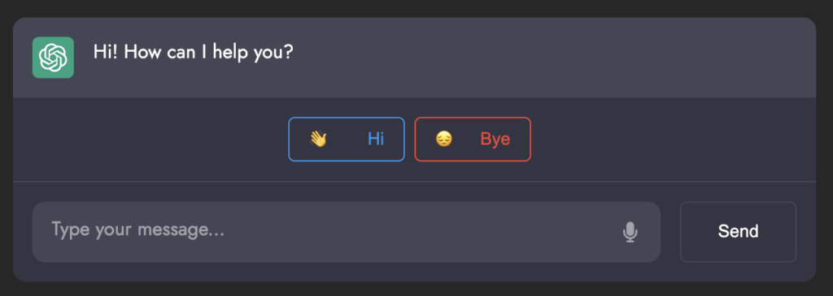Choose the pensive emoji Bye suggestion
This screenshot has height=296, width=833.
pyautogui.click(x=473, y=139)
